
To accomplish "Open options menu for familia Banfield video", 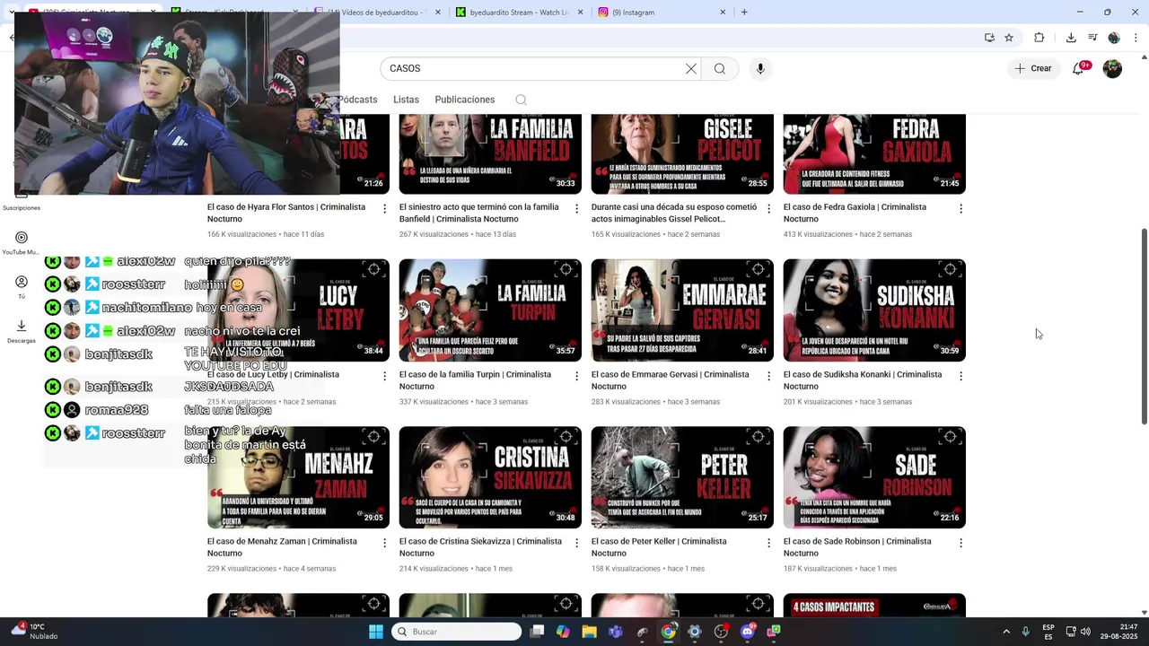I will pyautogui.click(x=577, y=208).
